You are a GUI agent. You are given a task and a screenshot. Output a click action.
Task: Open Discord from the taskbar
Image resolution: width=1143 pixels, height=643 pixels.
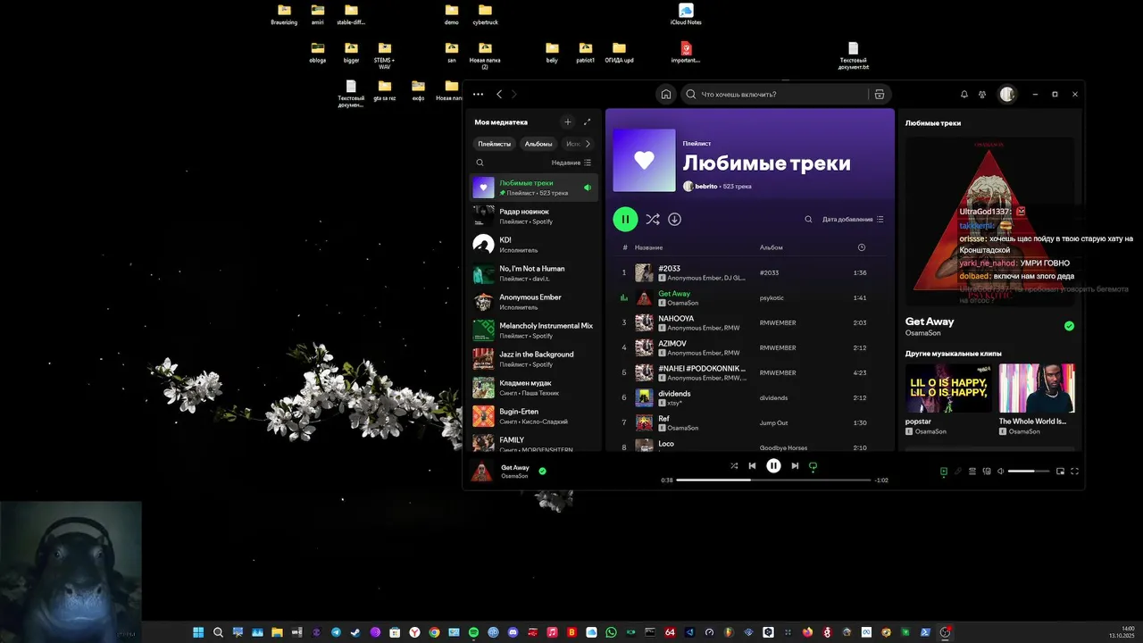coord(513,632)
